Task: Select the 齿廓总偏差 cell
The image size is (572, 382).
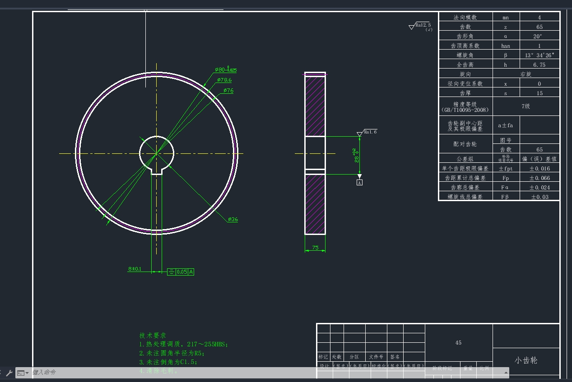Action: (465, 187)
